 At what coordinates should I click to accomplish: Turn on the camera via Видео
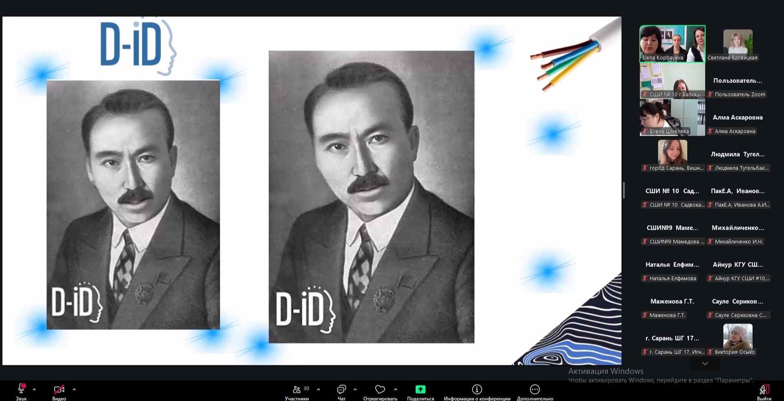59,389
